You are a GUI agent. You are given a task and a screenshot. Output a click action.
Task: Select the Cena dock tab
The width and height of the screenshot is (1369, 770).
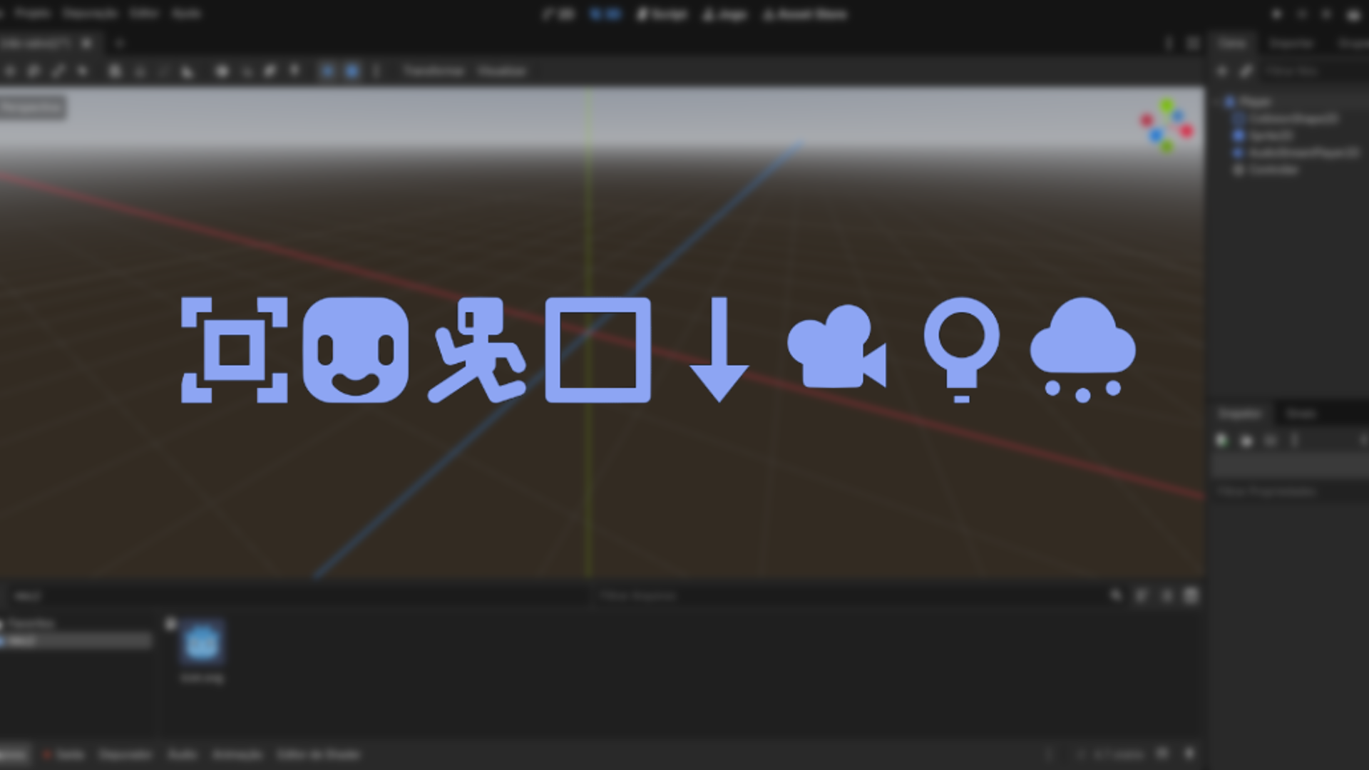tap(1231, 43)
